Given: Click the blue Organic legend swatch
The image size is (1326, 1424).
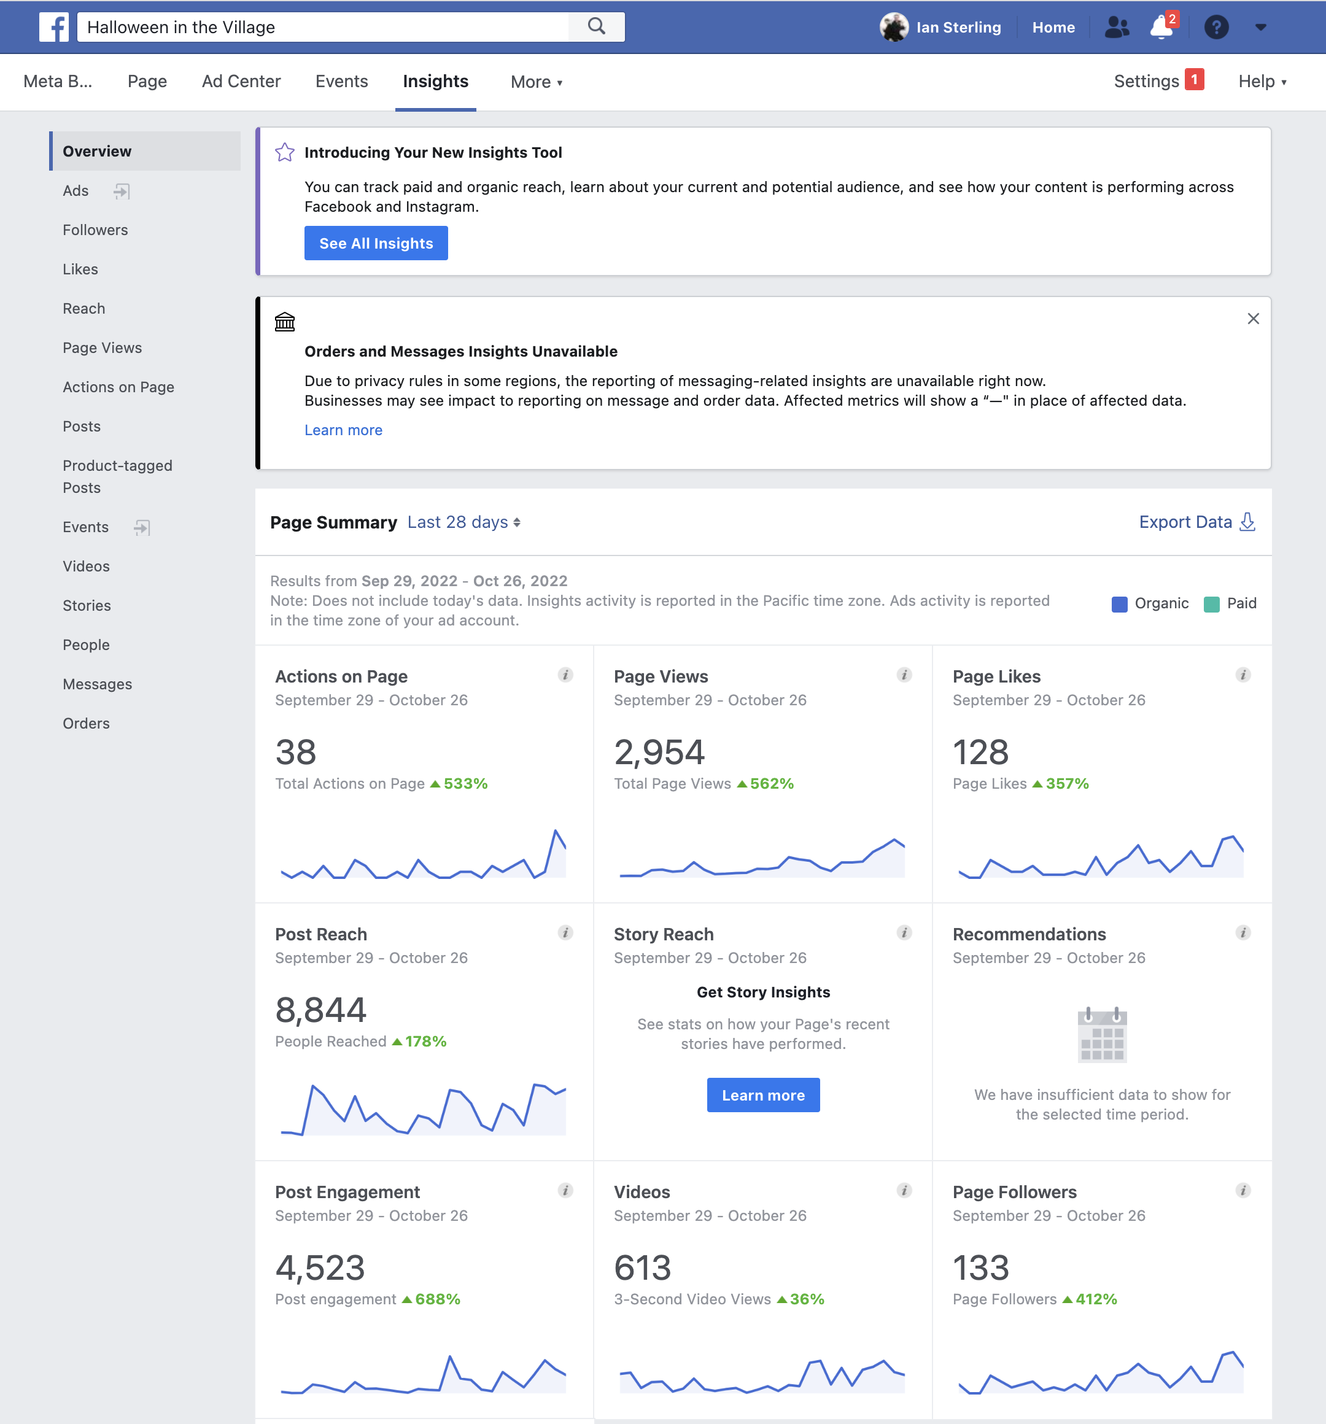Looking at the screenshot, I should click(1119, 604).
